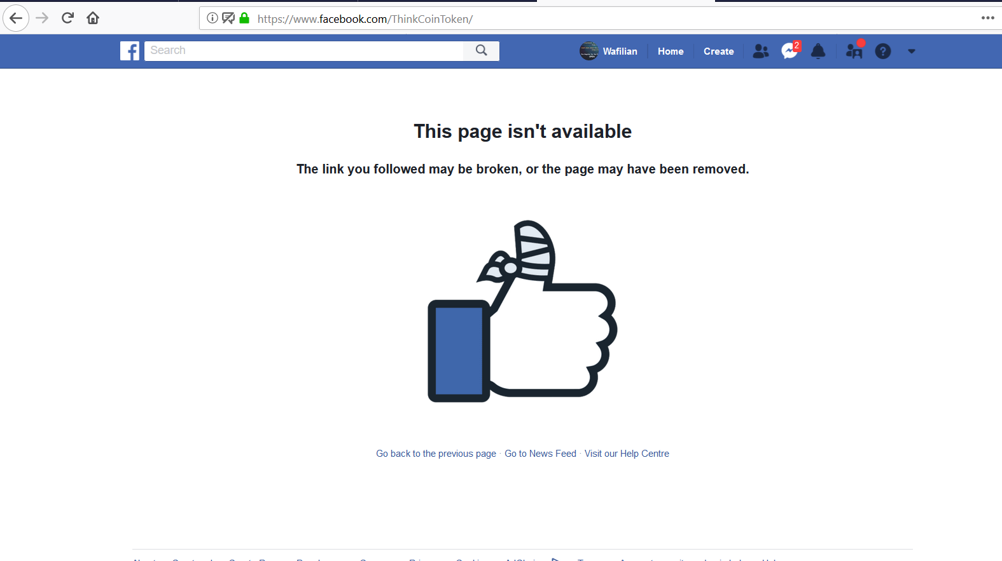The width and height of the screenshot is (1002, 561).
Task: Click the green padlock security icon
Action: click(244, 18)
